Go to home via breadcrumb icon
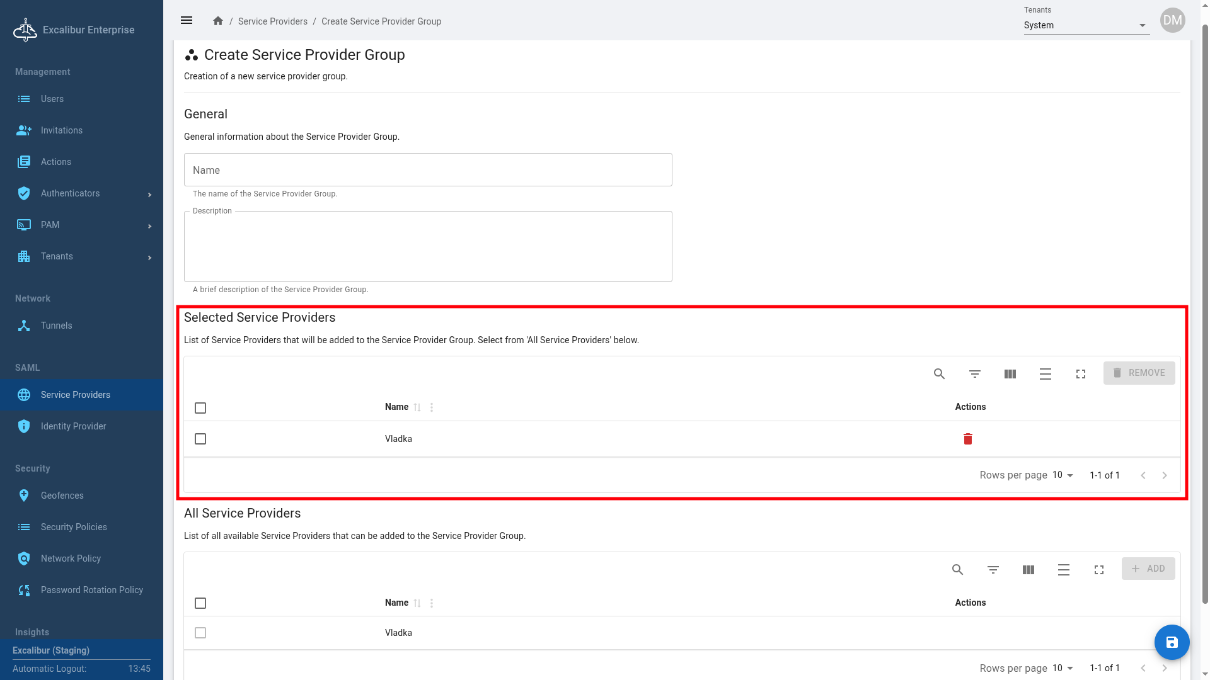This screenshot has height=680, width=1210. click(218, 21)
